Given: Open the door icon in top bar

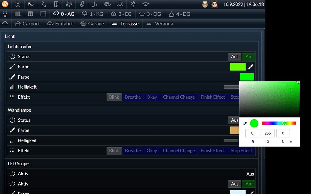Looking at the screenshot, I should [56, 4].
